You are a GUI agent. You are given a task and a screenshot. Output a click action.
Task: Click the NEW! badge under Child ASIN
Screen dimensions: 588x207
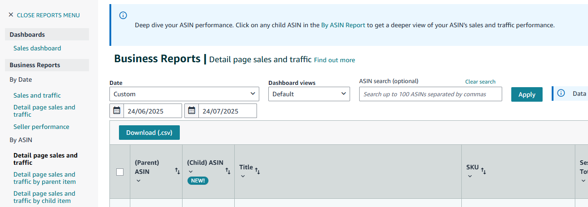198,181
